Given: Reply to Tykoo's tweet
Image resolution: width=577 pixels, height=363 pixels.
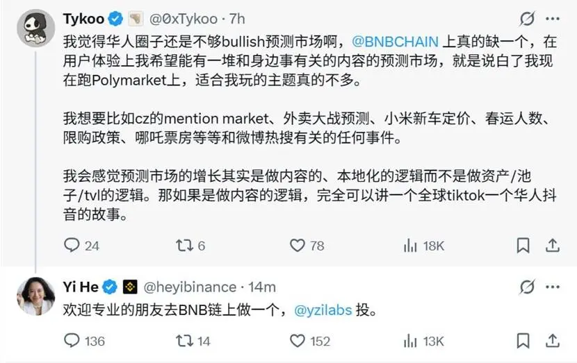Looking at the screenshot, I should (72, 245).
